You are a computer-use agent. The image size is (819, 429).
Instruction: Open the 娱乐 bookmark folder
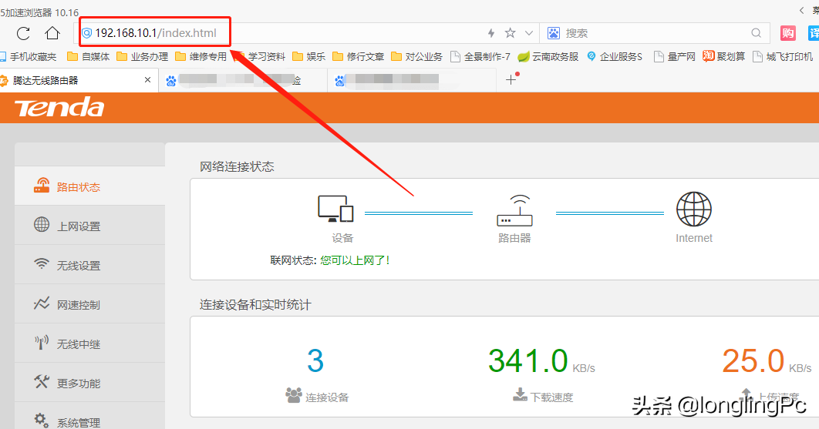[x=308, y=56]
